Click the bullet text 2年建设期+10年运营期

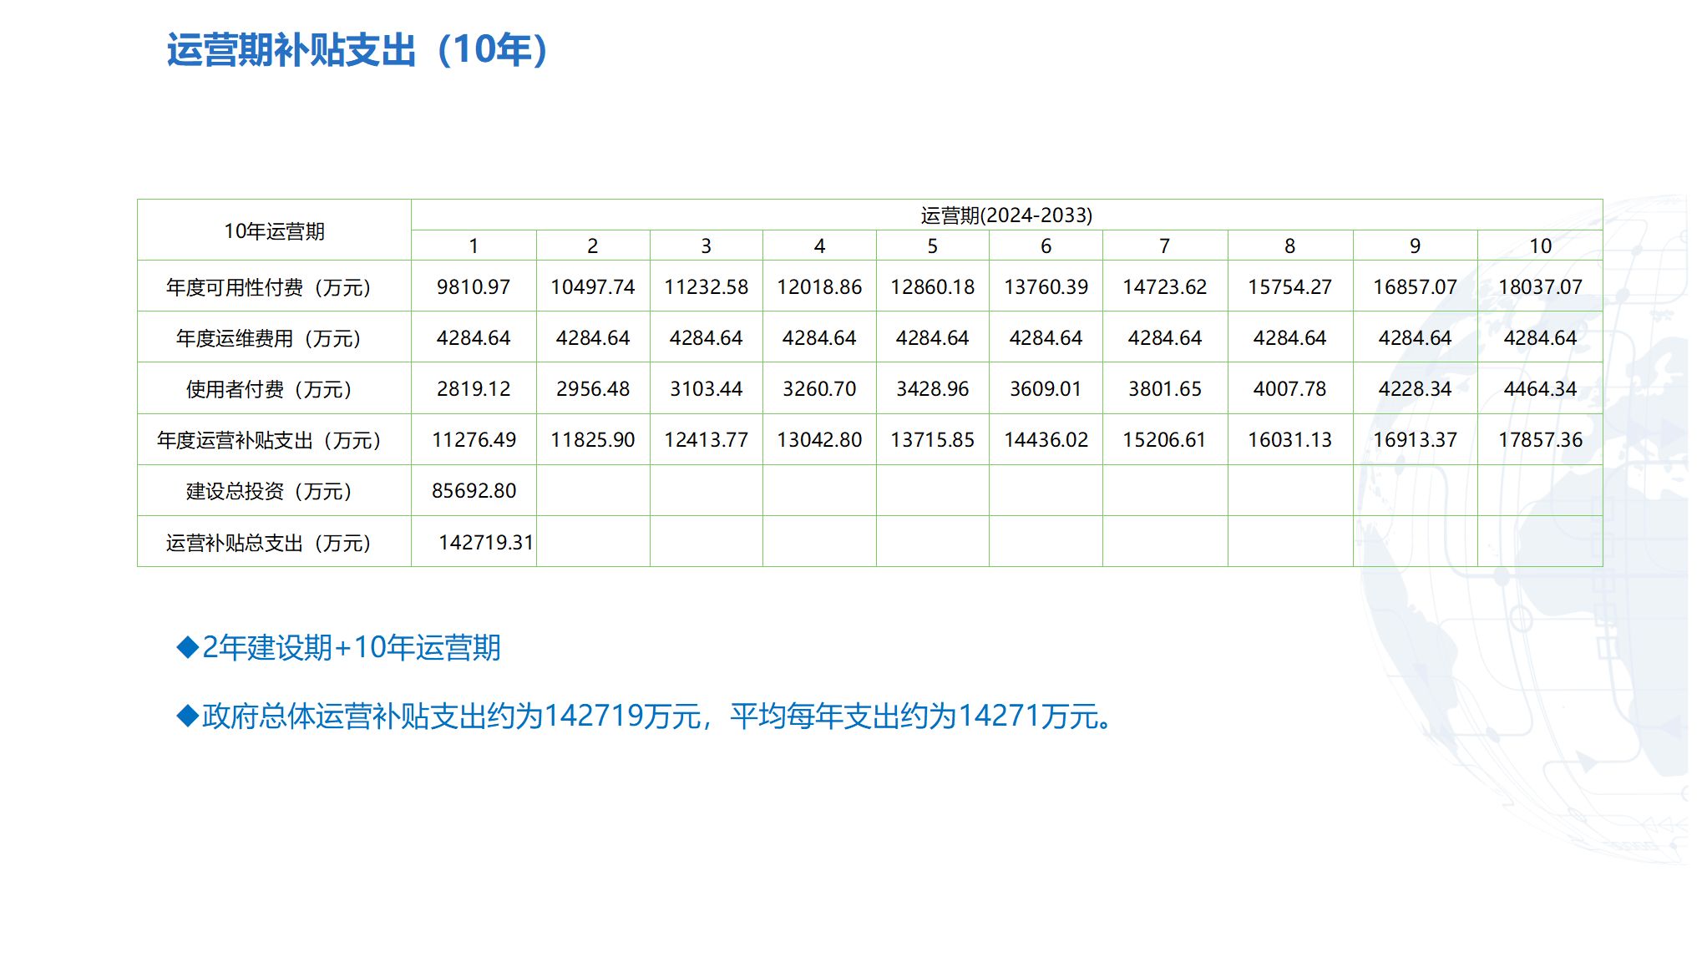pos(351,648)
